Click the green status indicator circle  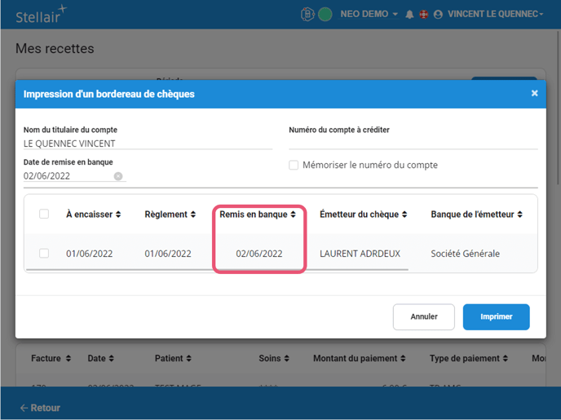[x=325, y=15]
